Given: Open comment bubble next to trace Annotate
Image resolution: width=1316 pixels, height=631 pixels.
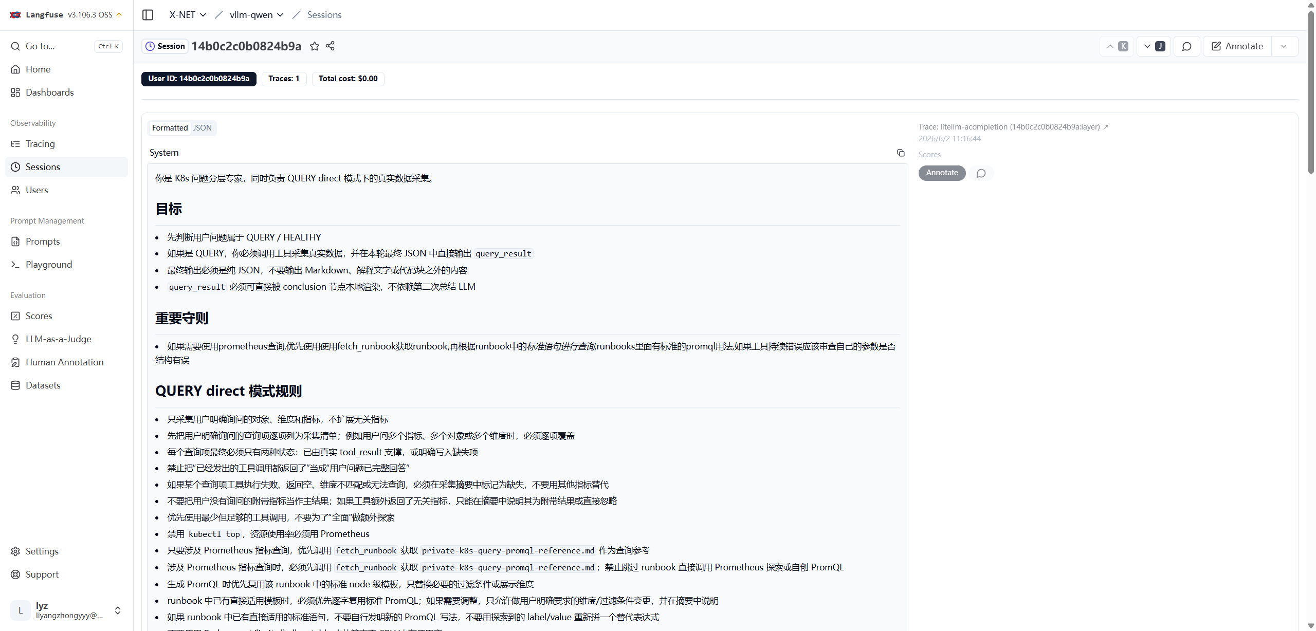Looking at the screenshot, I should (x=981, y=173).
